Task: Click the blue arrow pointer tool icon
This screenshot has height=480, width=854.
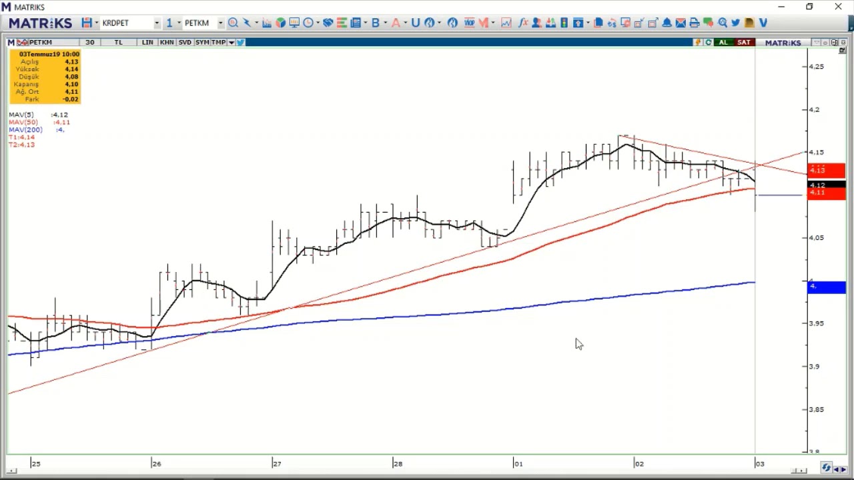Action: point(247,23)
